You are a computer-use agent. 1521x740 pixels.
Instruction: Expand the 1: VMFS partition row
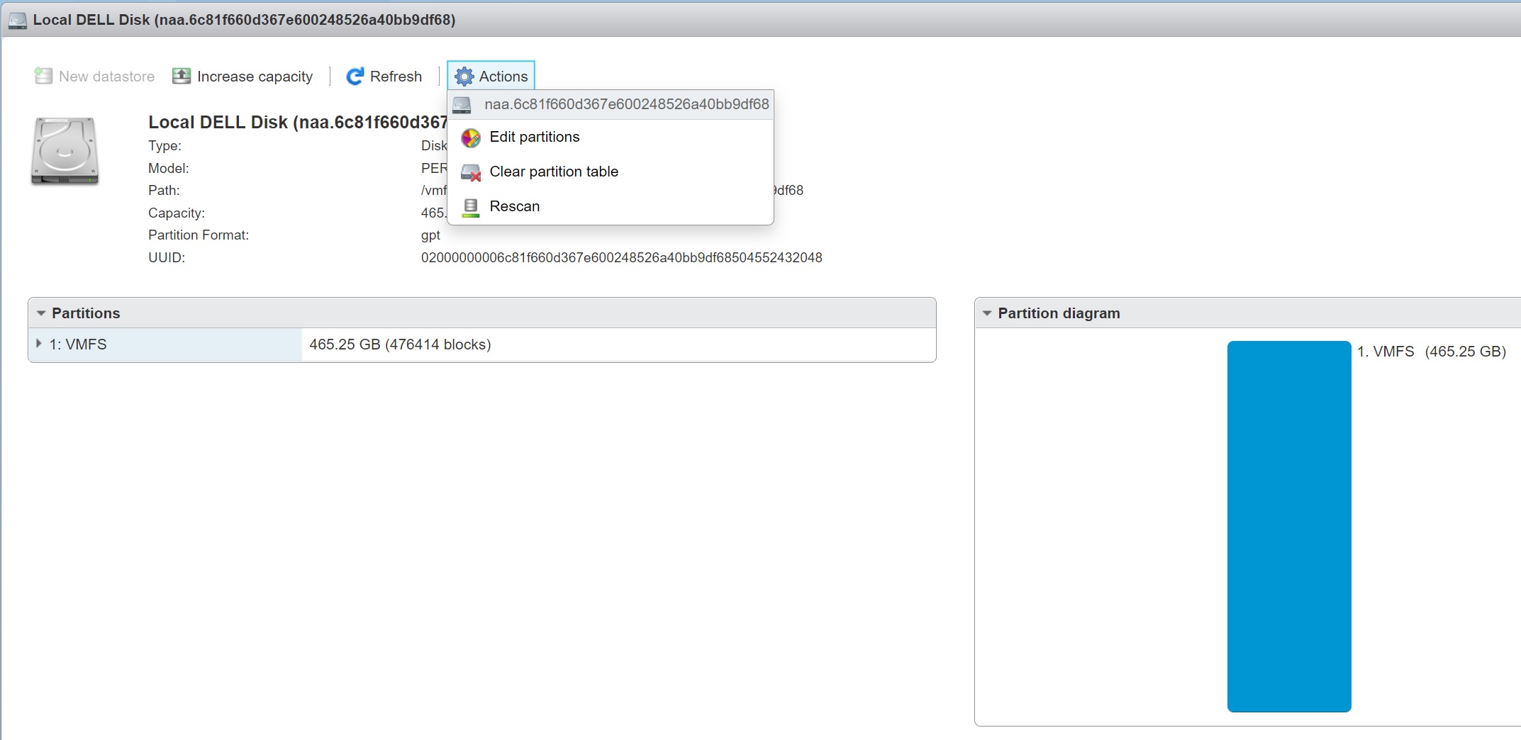point(39,344)
